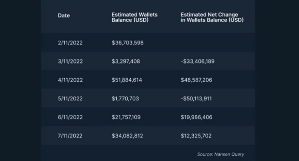Select the 4/11/2022 date cell

pyautogui.click(x=70, y=80)
